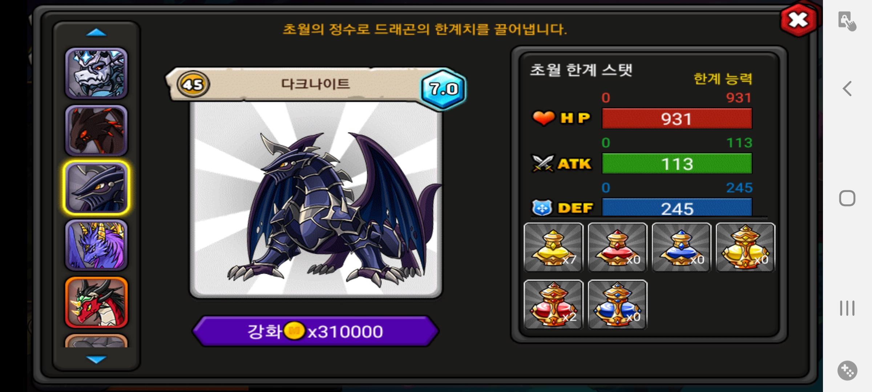Viewport: 872px width, 392px height.
Task: Select the large yellow essence potion x0
Action: tap(745, 247)
